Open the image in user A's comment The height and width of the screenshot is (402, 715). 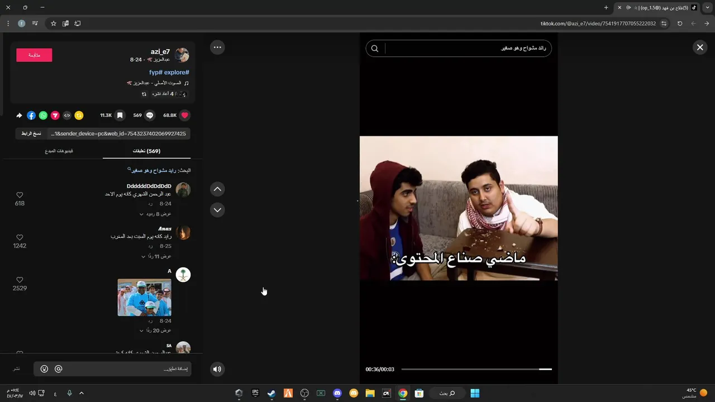pos(145,298)
